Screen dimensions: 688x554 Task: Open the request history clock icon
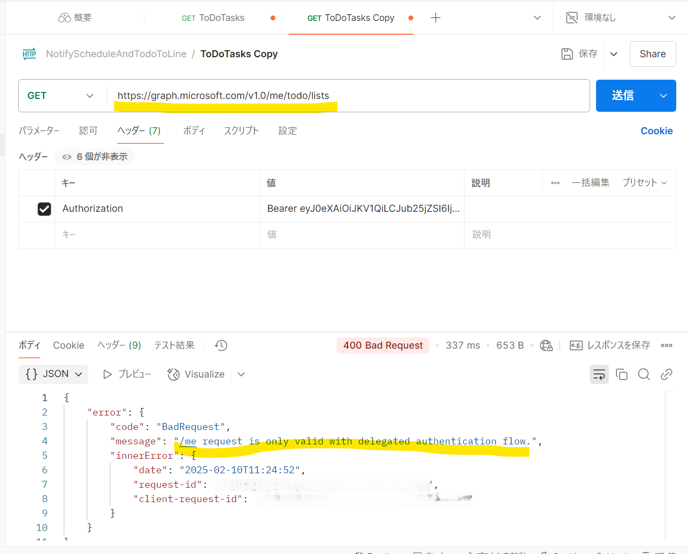(x=220, y=345)
